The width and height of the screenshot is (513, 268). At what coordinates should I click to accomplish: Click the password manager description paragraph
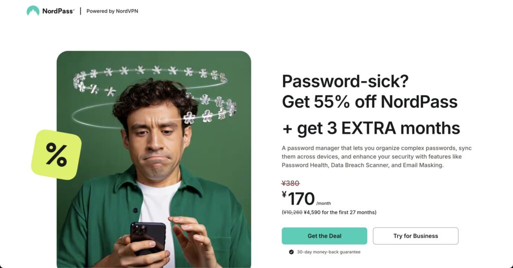[377, 157]
